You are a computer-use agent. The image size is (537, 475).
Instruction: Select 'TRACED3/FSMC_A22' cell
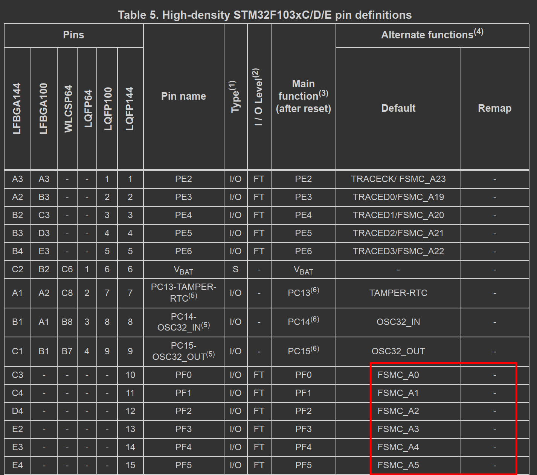(398, 251)
